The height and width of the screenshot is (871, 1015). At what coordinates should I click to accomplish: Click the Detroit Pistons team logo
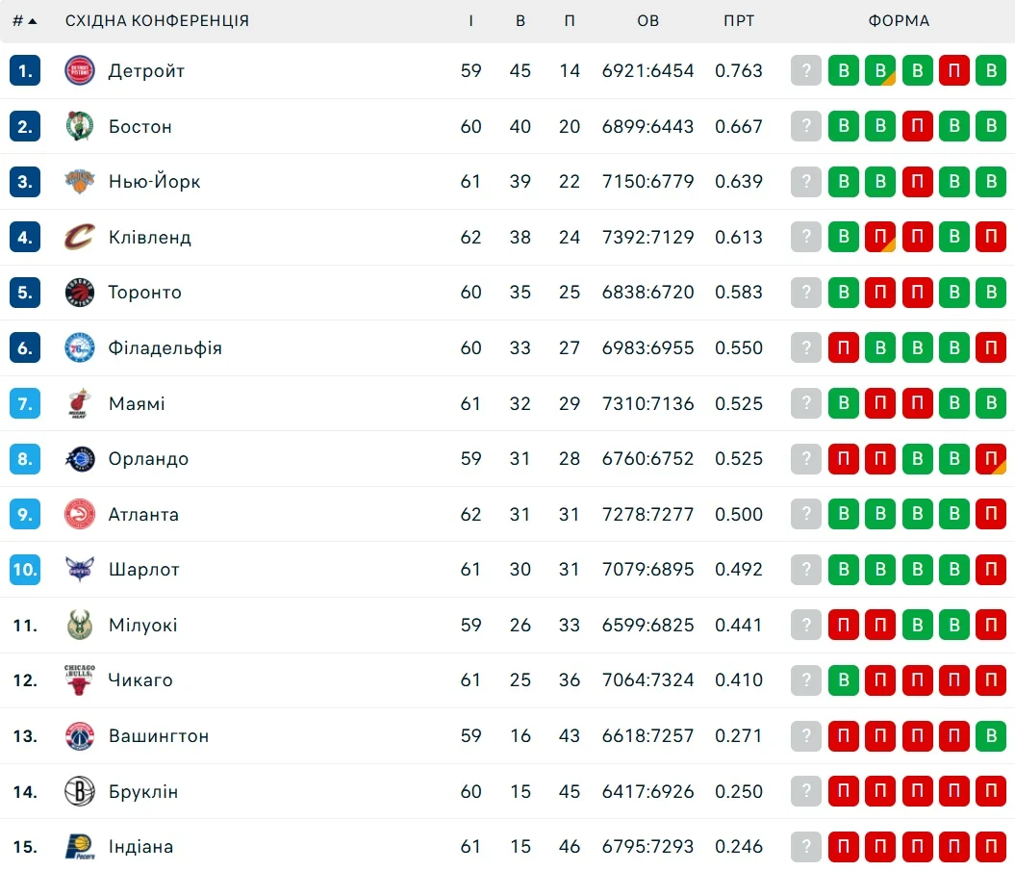pos(80,70)
